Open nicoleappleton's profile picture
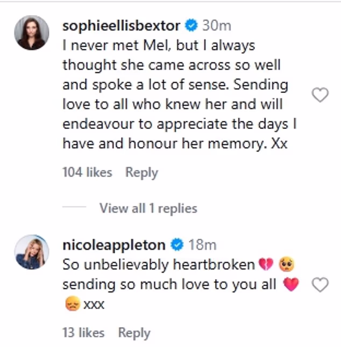The width and height of the screenshot is (341, 347). point(32,251)
